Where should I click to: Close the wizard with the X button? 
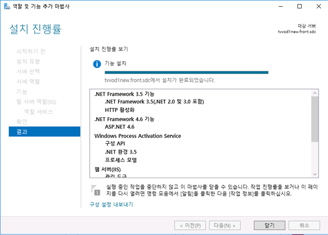coord(319,6)
